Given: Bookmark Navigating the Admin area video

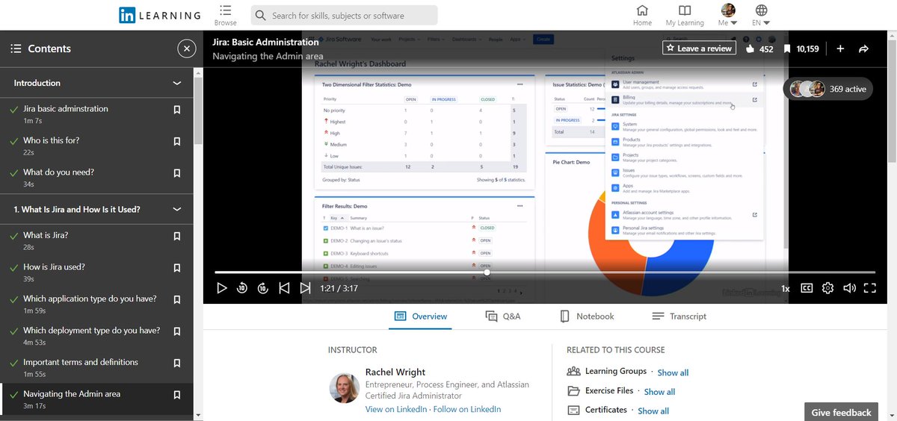Looking at the screenshot, I should [x=176, y=395].
